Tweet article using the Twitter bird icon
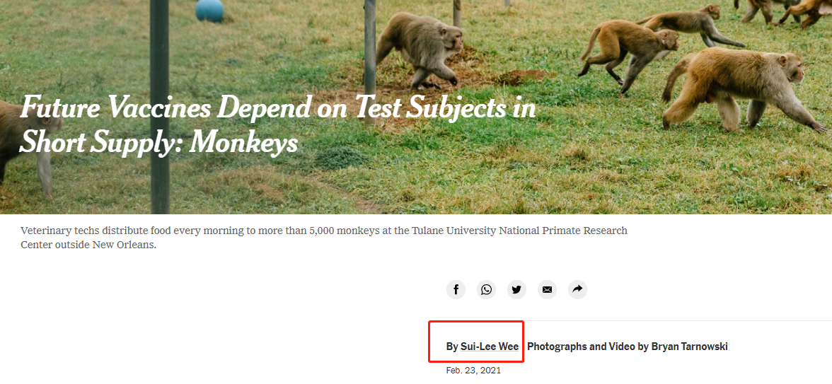This screenshot has height=384, width=832. [x=516, y=289]
